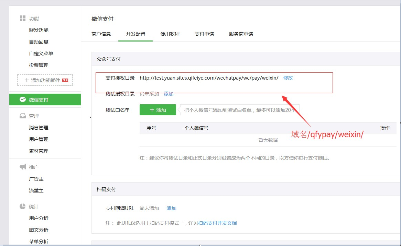Click green 添加 button for 测试白名单

(x=158, y=110)
